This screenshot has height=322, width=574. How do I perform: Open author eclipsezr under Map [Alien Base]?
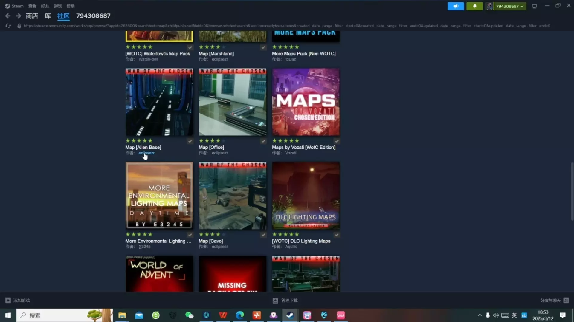tap(146, 153)
